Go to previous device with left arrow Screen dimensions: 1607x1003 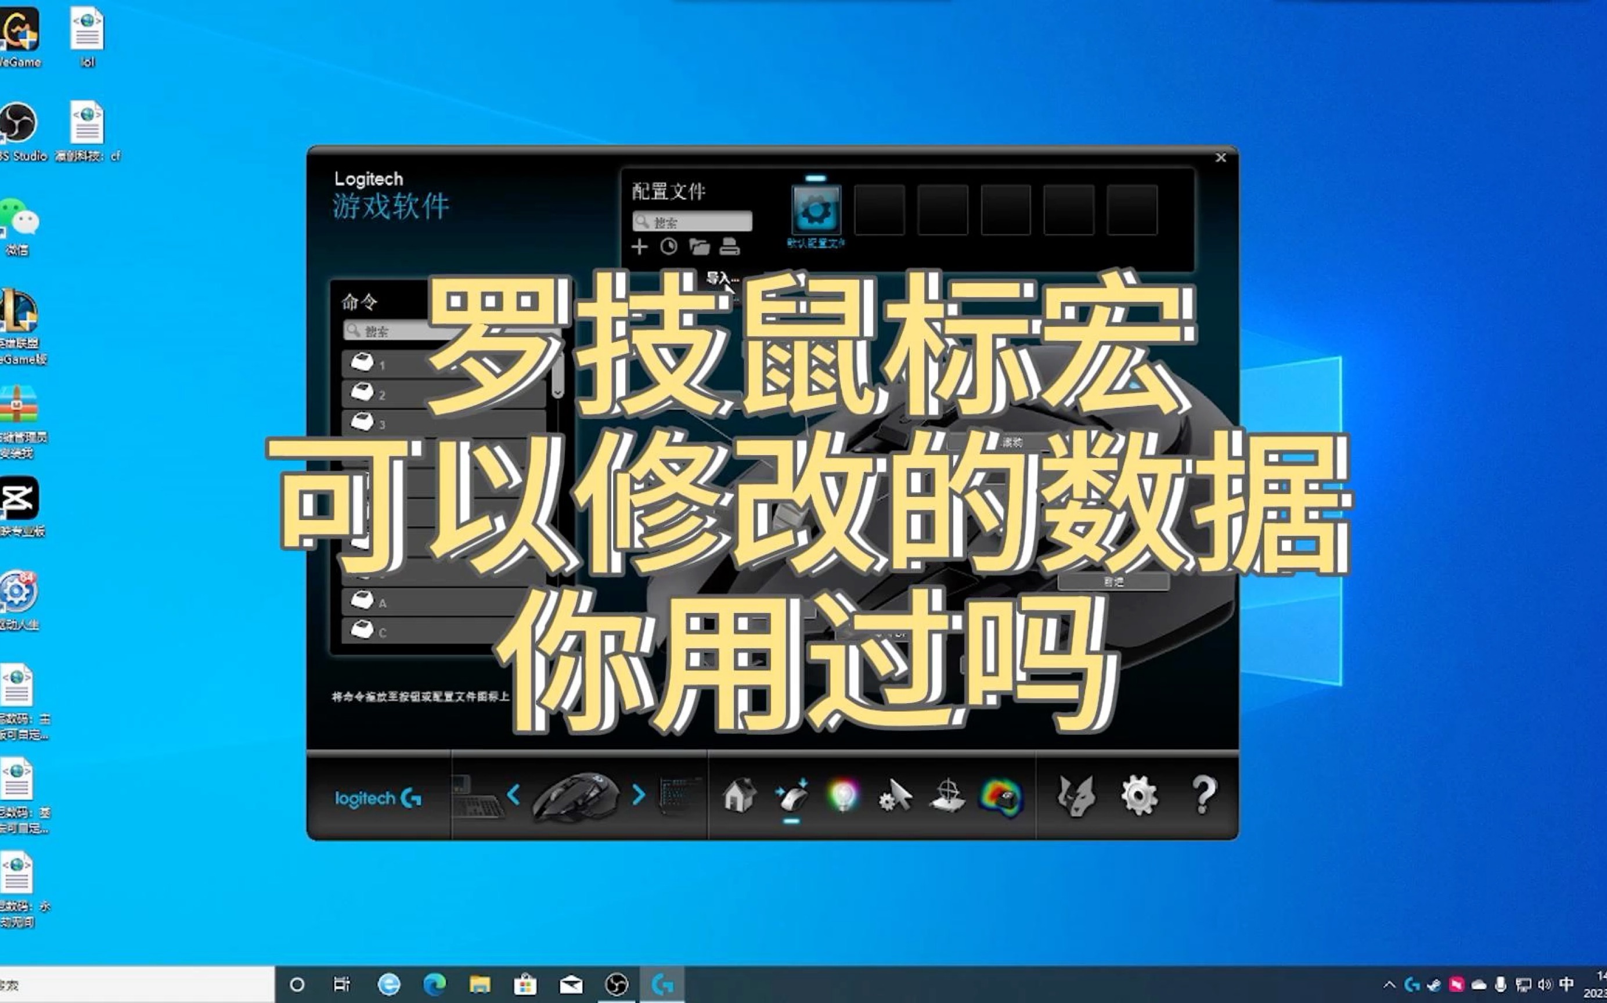[x=514, y=795]
